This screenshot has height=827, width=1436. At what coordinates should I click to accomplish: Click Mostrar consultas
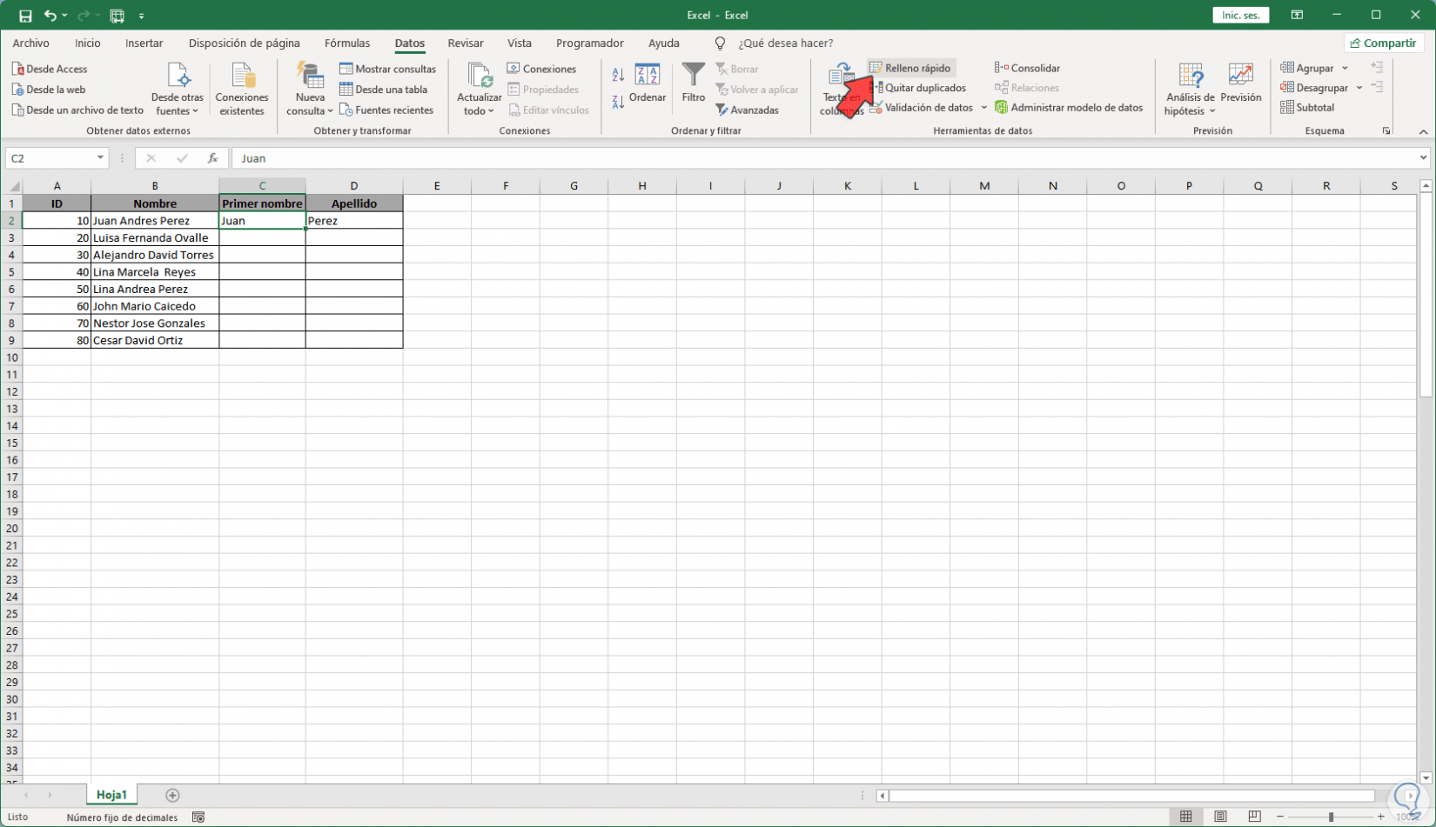pos(387,69)
